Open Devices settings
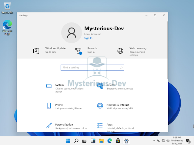The height and width of the screenshot is (145, 194). click(111, 85)
